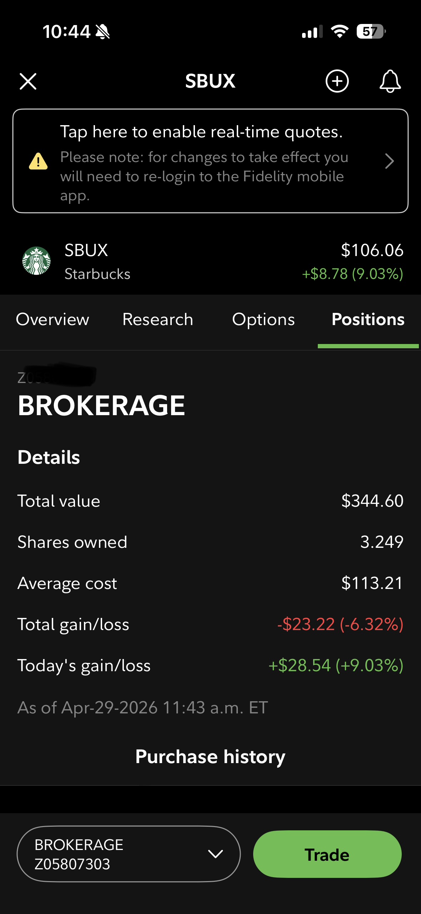The width and height of the screenshot is (421, 914).
Task: Tap enable real-time quotes banner
Action: coord(210,161)
